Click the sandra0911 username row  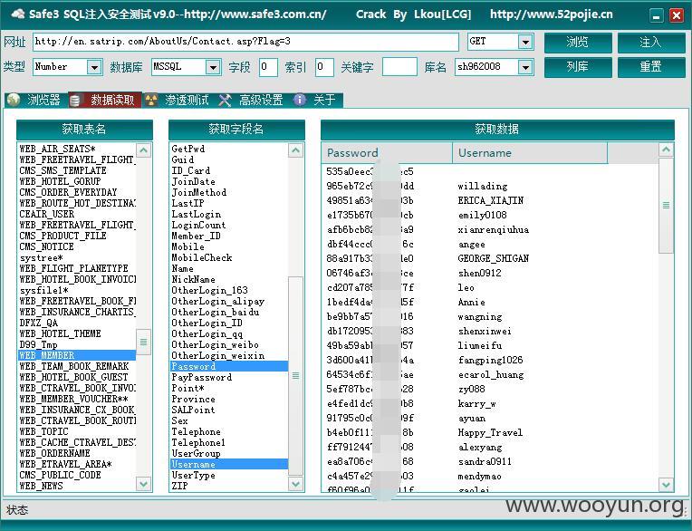point(485,462)
